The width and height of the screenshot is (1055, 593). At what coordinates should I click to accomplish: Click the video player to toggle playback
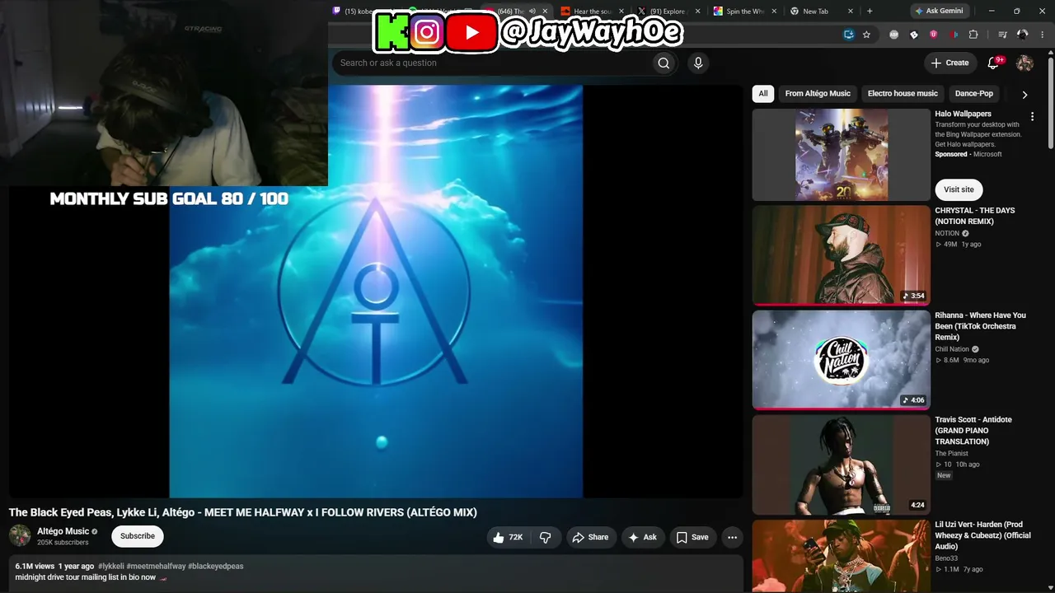[x=376, y=292]
